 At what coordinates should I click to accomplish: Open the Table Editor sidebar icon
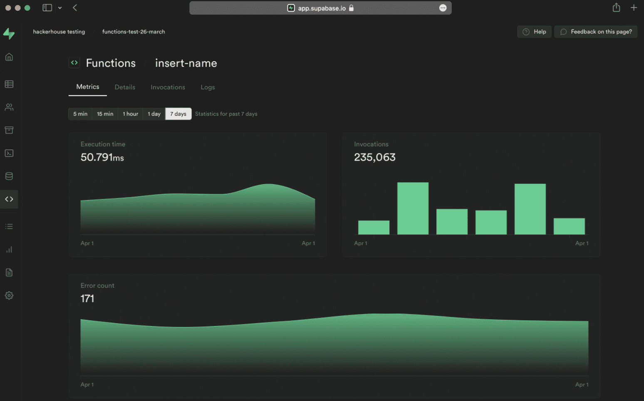9,84
